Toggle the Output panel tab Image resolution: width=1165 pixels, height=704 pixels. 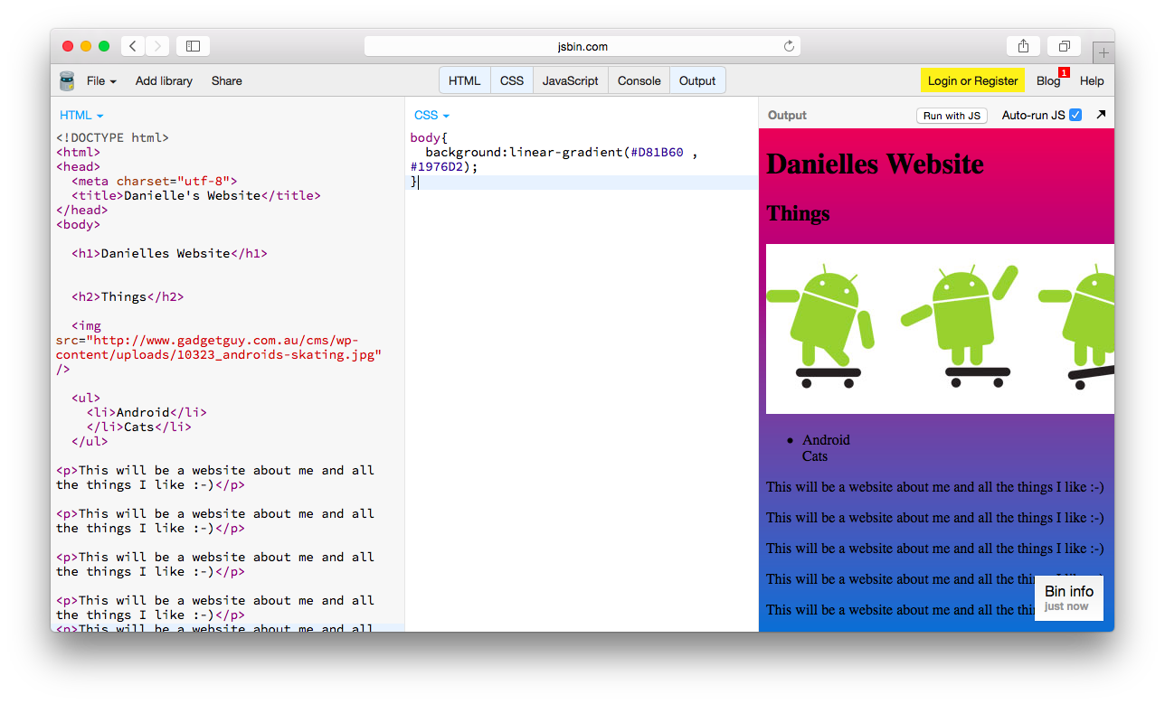point(697,80)
